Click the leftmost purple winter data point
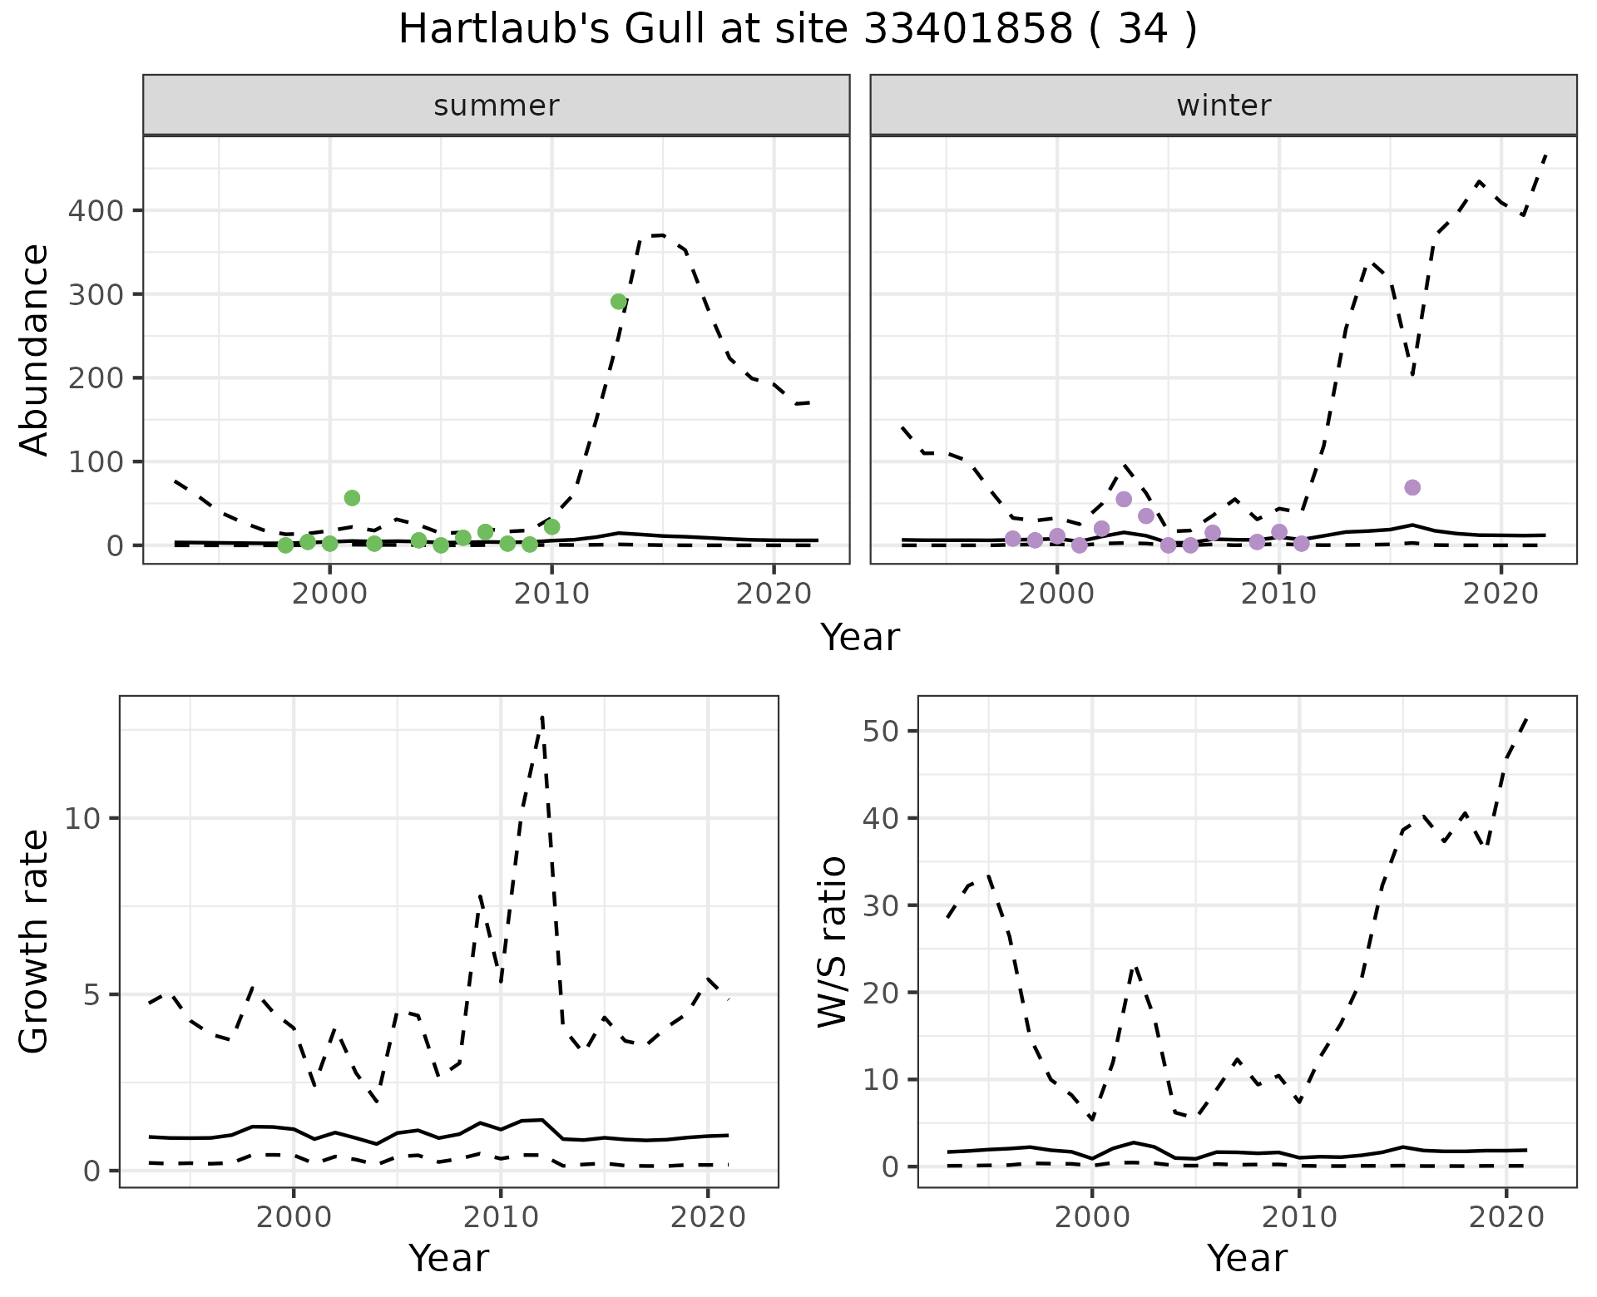The image size is (1597, 1297). click(x=1012, y=539)
